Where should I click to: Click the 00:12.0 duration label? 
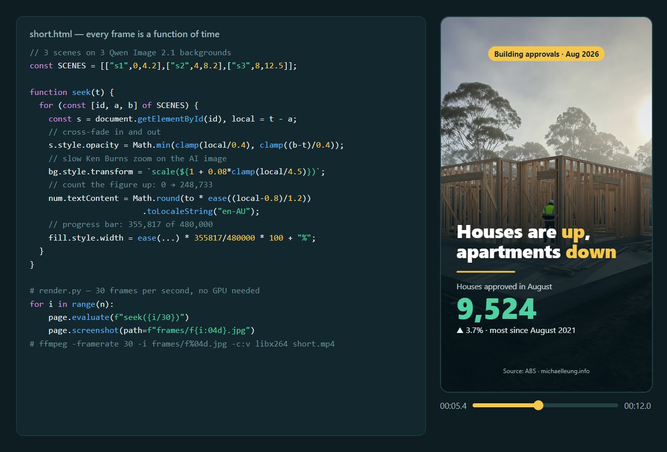(637, 406)
